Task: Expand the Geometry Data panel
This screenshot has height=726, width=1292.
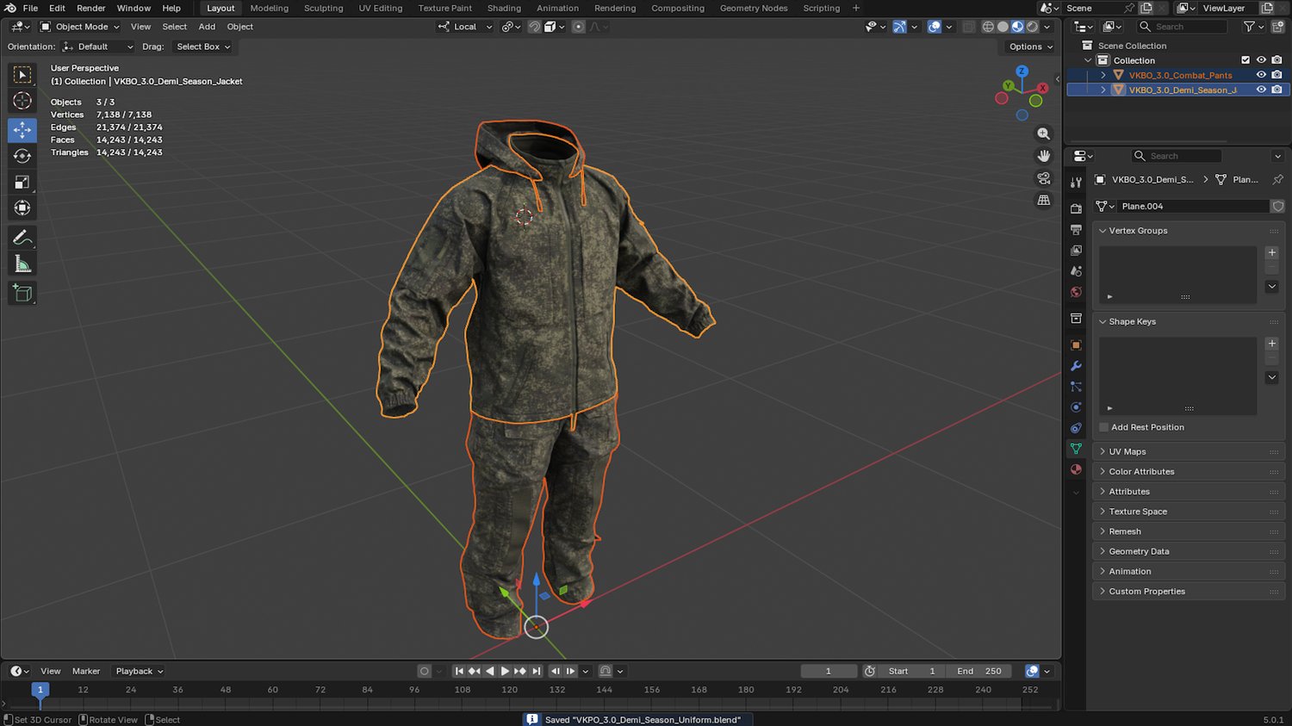Action: [x=1138, y=551]
